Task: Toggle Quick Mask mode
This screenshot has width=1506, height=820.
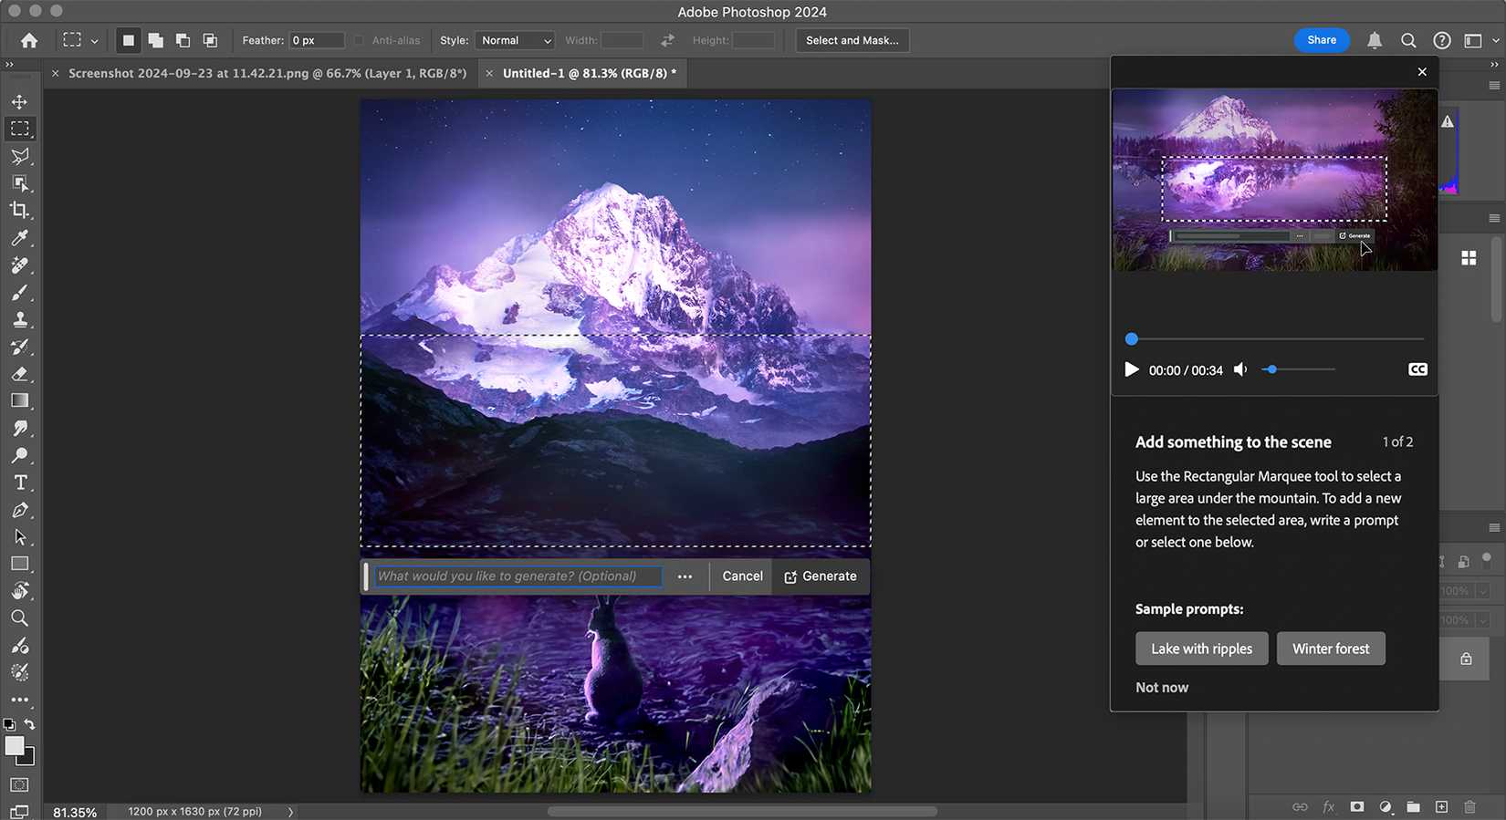Action: pyautogui.click(x=19, y=784)
